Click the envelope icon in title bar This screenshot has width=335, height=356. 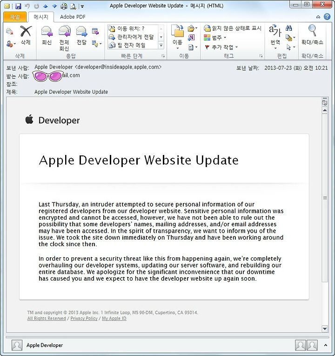(7, 6)
